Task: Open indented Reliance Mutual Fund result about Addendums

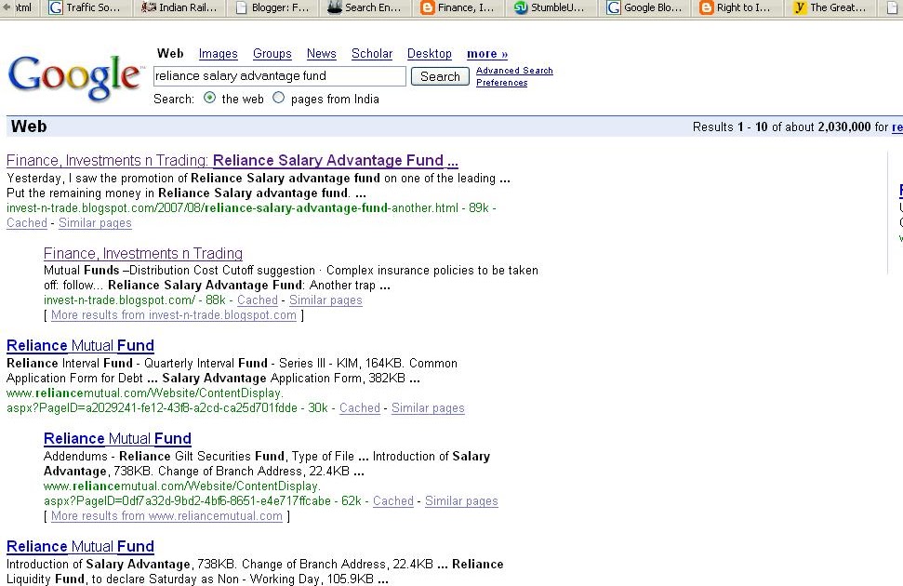Action: click(117, 438)
